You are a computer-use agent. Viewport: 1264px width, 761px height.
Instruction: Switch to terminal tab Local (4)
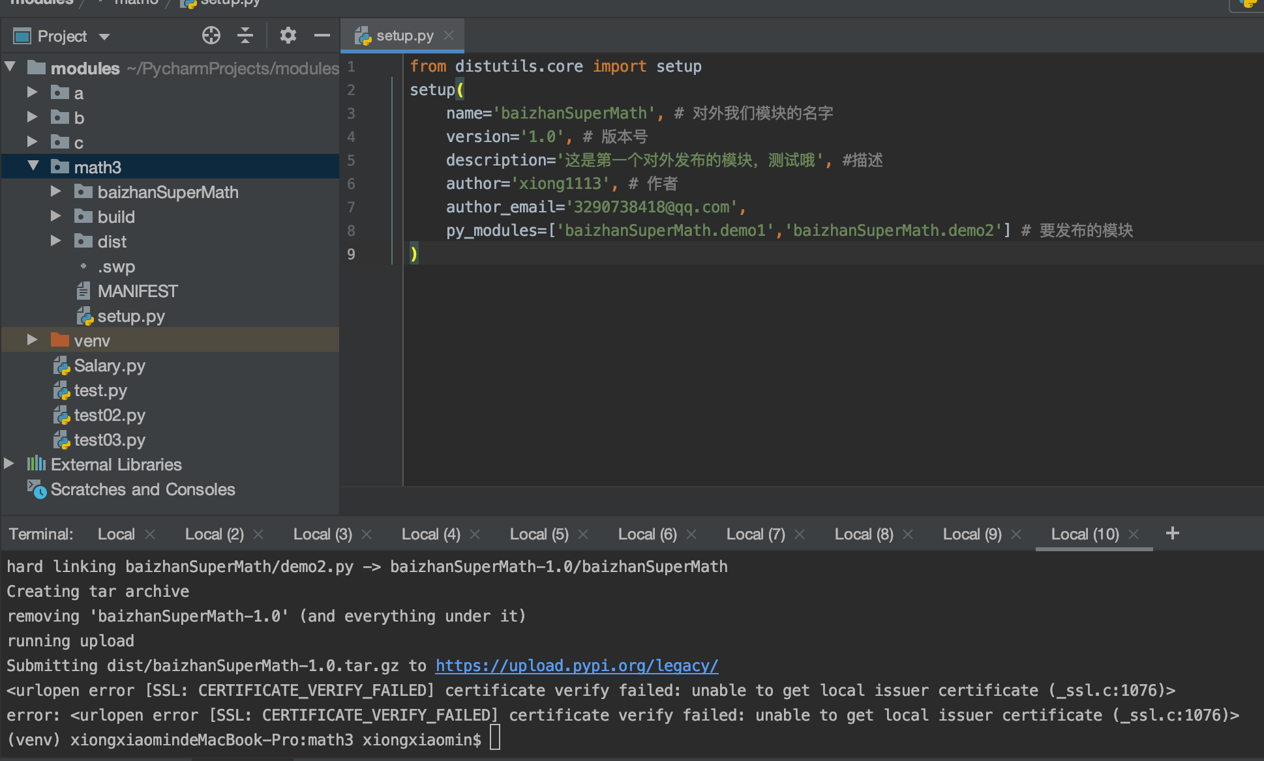(x=430, y=534)
